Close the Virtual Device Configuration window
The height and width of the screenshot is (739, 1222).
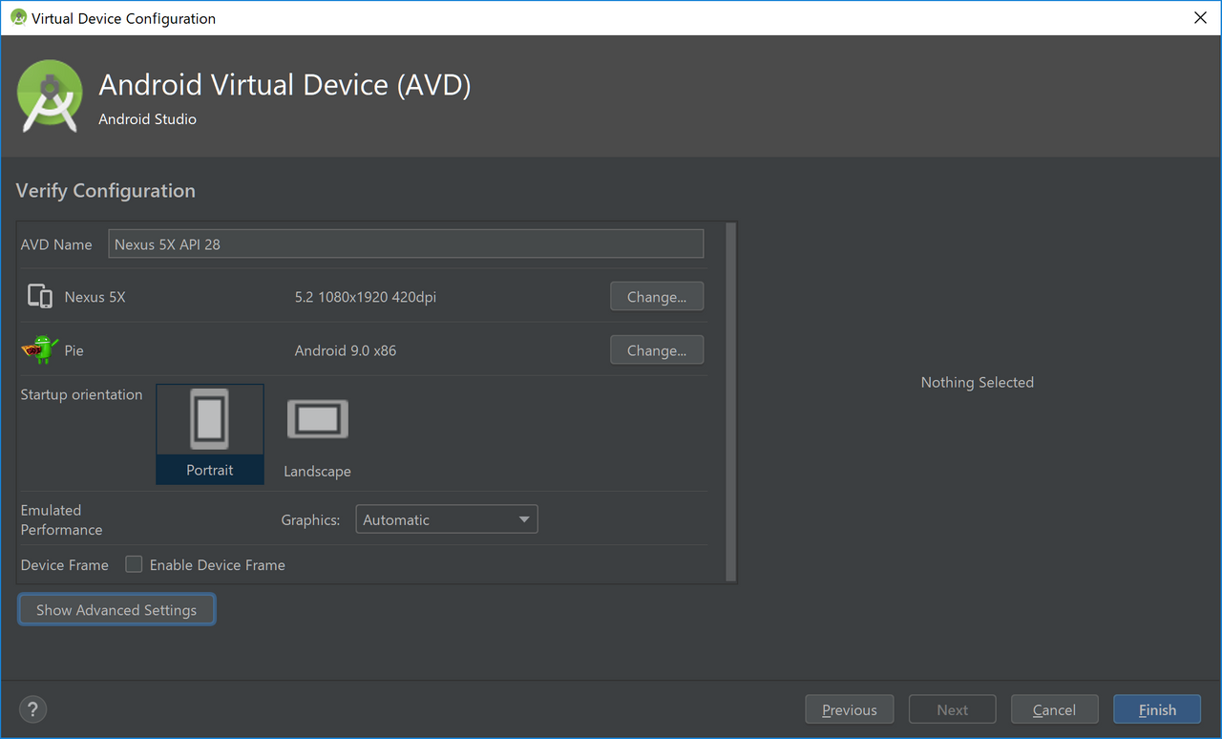(x=1200, y=17)
